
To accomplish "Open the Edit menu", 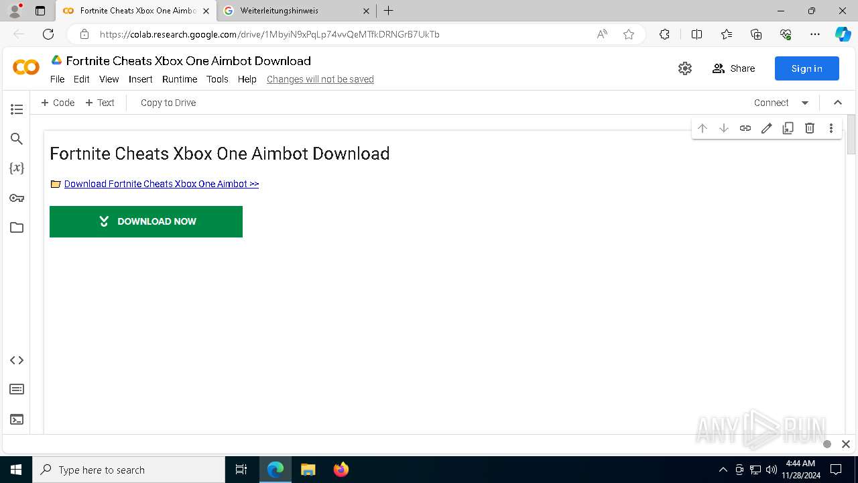I will pyautogui.click(x=82, y=79).
